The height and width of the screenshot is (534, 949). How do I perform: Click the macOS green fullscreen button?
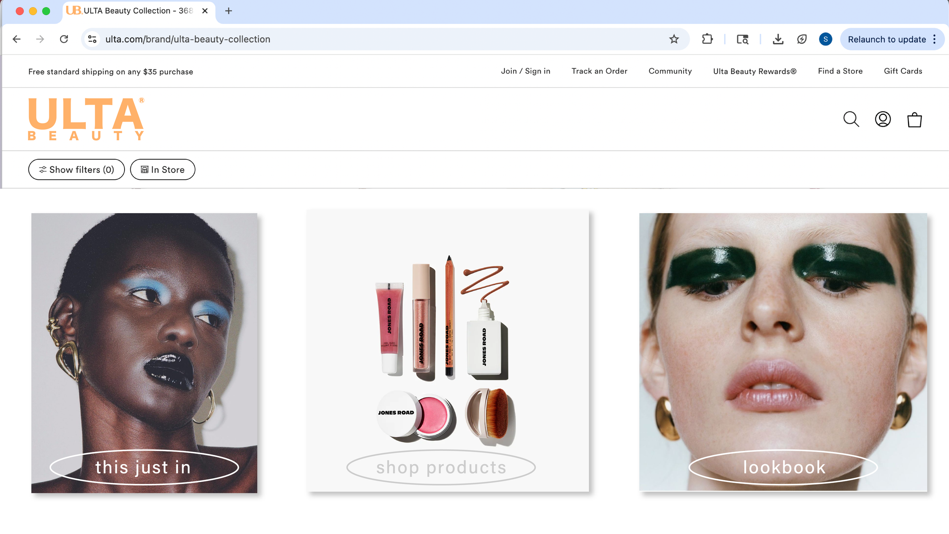(46, 11)
